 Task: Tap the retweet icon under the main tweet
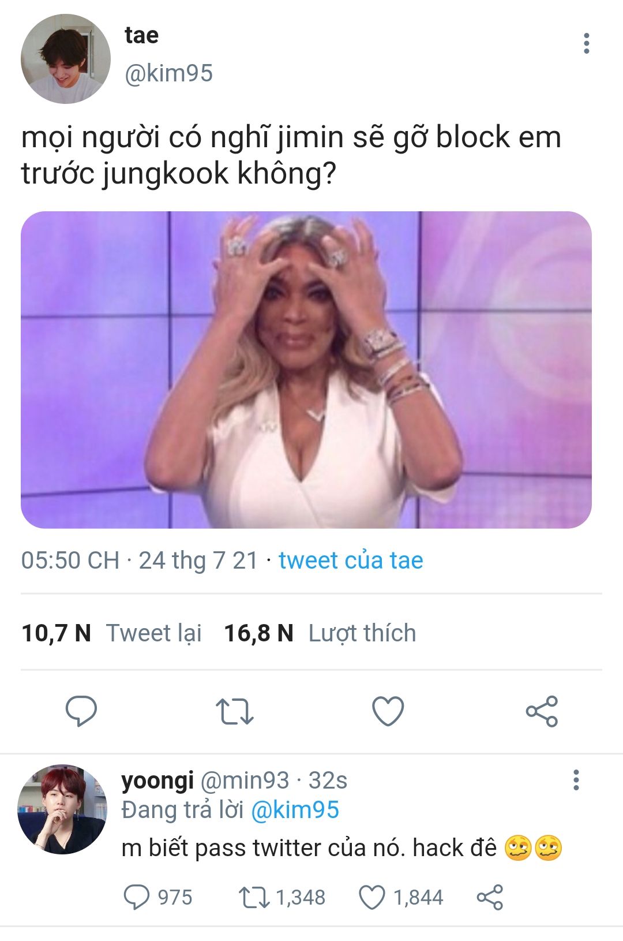234,711
